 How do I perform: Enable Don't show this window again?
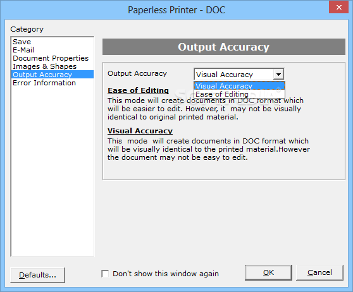[105, 274]
